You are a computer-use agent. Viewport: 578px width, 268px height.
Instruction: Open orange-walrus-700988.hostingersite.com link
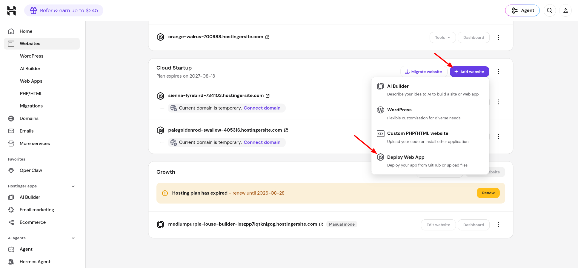216,37
